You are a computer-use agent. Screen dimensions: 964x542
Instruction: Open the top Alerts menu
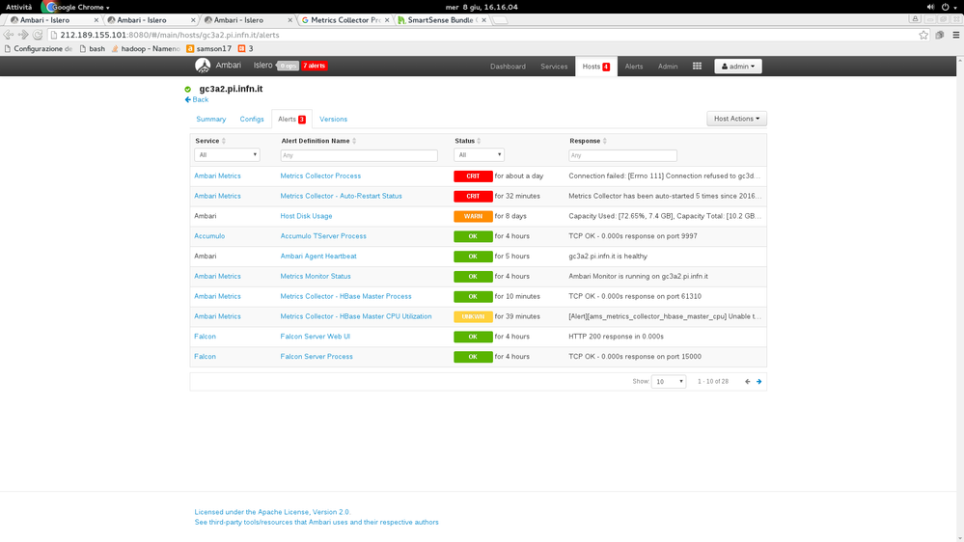coord(634,67)
